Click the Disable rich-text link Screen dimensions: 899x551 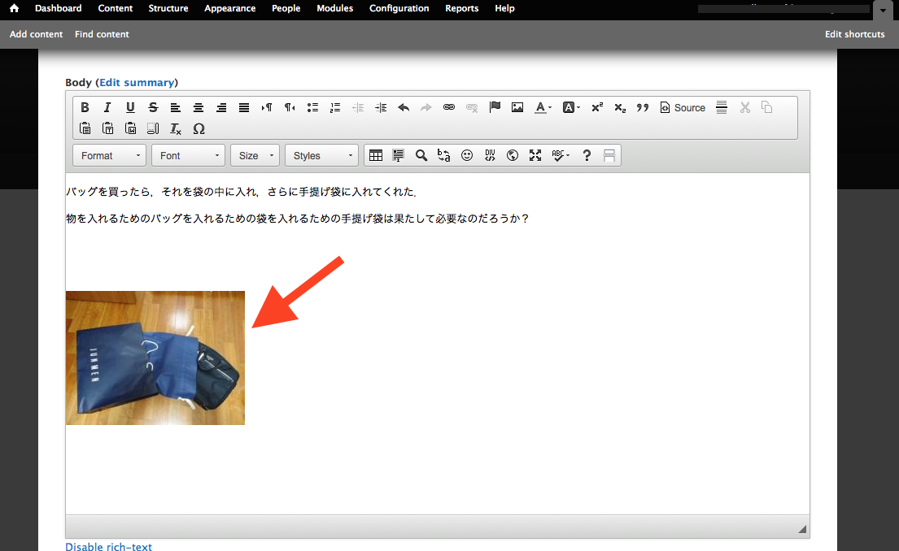(108, 546)
